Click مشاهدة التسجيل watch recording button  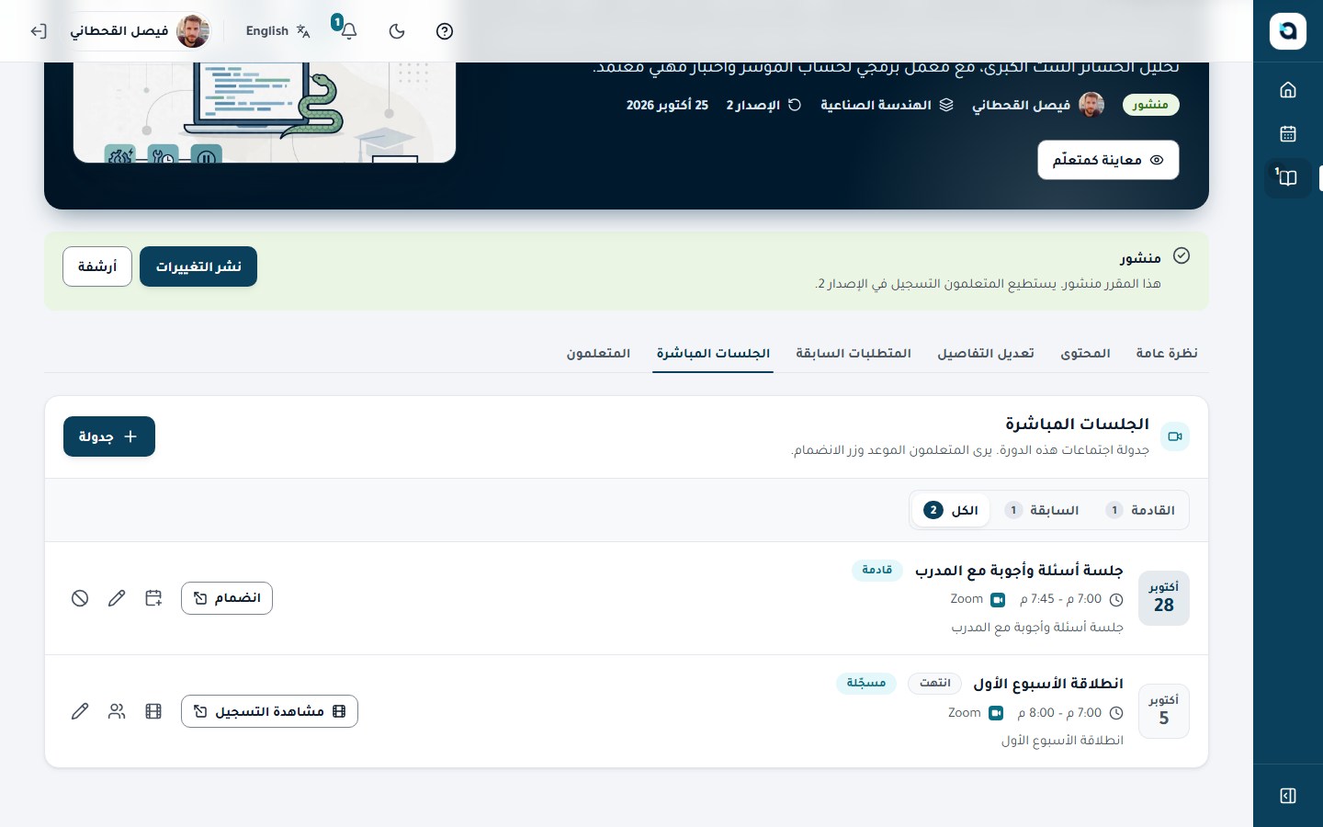269,711
